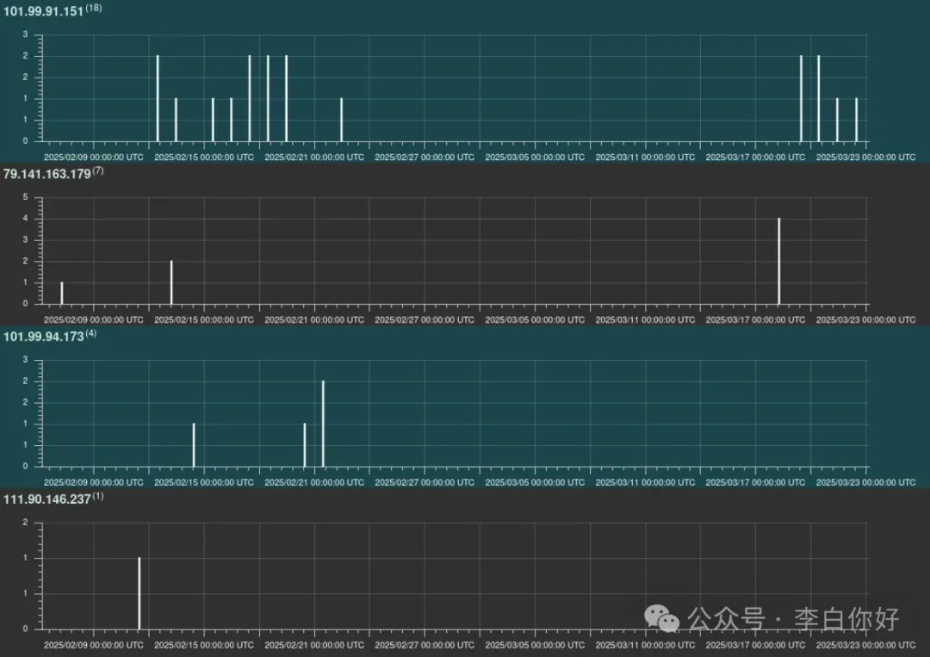Select the 79.141.163.179 chart title
Screen dimensions: 930x657
(46, 174)
